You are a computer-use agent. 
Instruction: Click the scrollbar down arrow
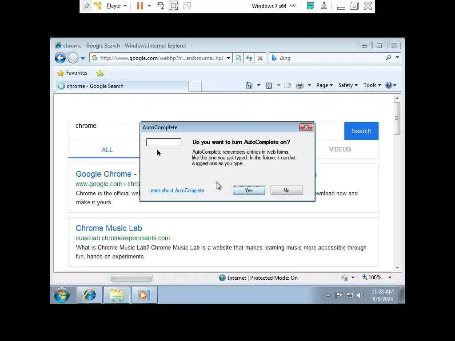coord(397,267)
